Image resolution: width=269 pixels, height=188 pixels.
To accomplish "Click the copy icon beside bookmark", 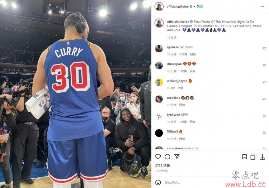I will 253,157.
